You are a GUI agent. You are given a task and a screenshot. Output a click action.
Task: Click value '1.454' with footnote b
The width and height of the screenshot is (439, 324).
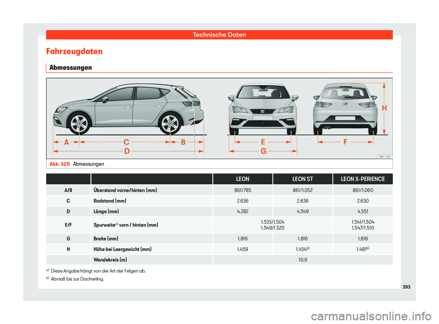point(303,249)
